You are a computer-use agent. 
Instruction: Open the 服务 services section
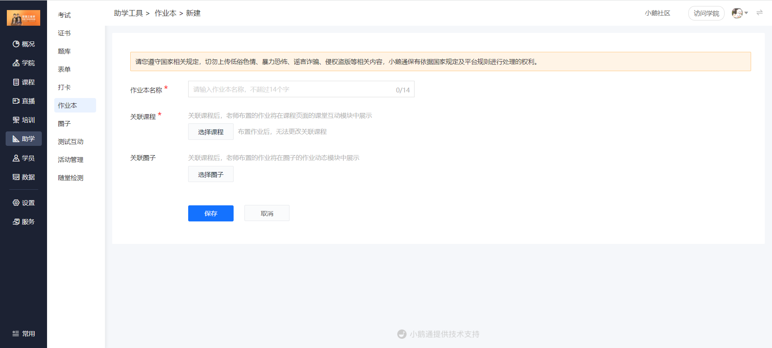(24, 221)
